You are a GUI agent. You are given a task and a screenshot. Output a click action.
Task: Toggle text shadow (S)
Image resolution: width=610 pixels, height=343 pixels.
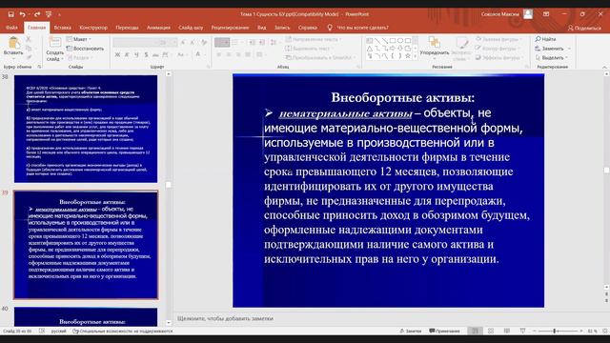(146, 55)
